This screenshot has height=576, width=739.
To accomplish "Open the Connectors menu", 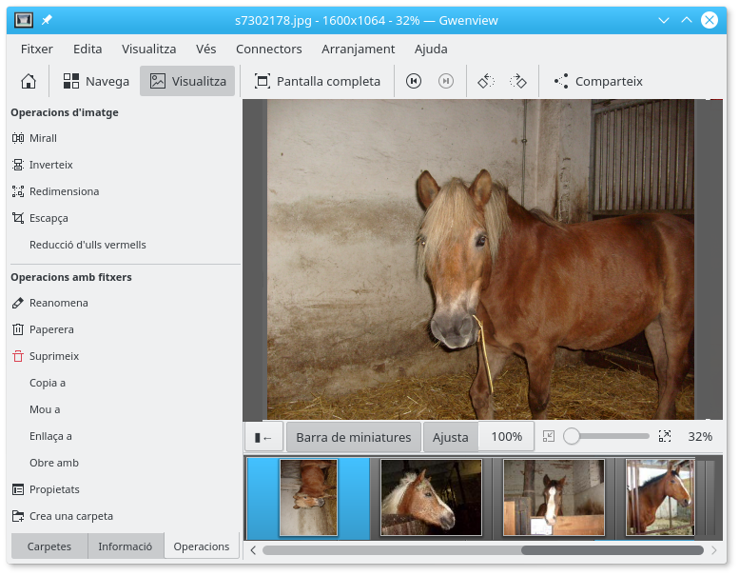I will 268,49.
